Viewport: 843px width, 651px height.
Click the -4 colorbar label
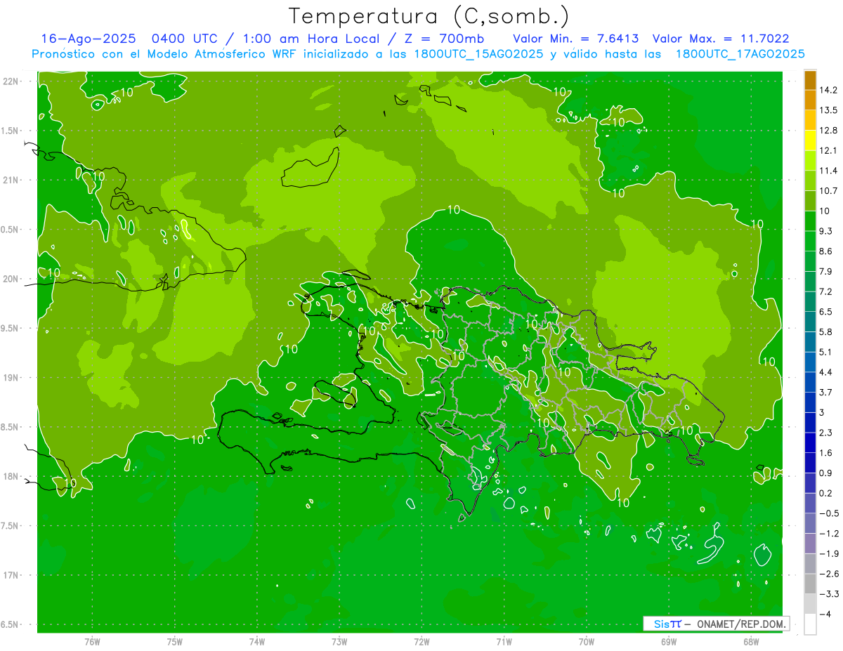click(x=825, y=614)
